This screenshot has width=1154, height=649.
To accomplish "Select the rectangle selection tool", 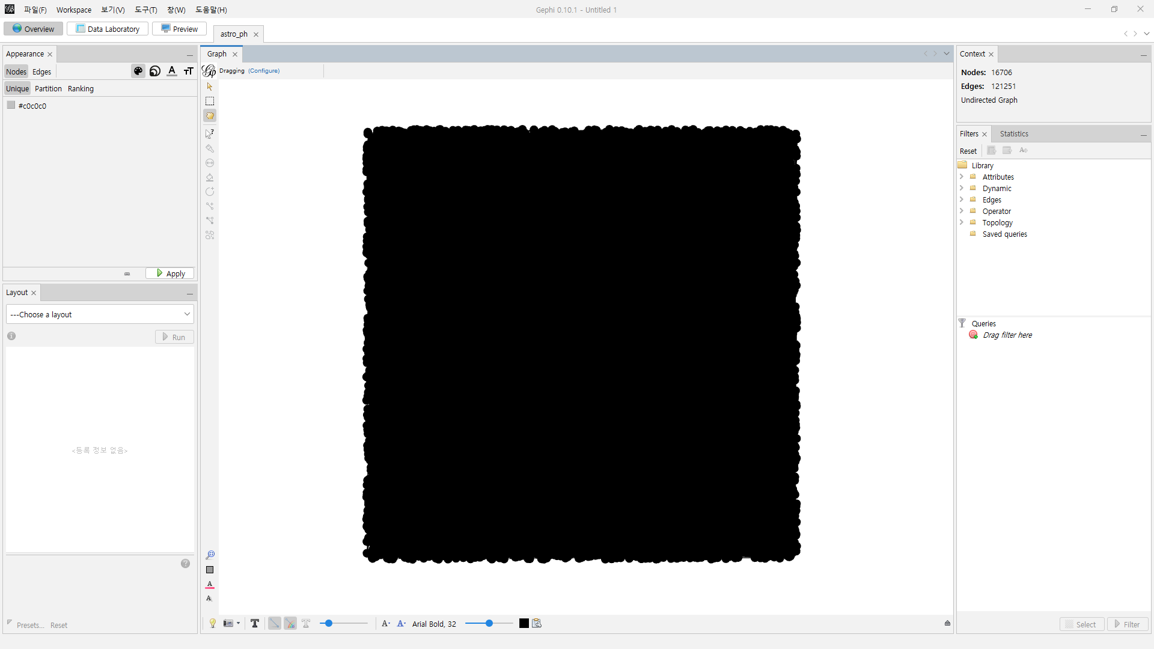I will tap(210, 101).
